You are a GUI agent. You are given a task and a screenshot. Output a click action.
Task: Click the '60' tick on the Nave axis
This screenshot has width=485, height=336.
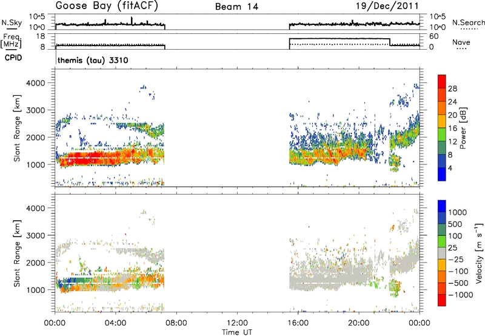tap(434, 36)
